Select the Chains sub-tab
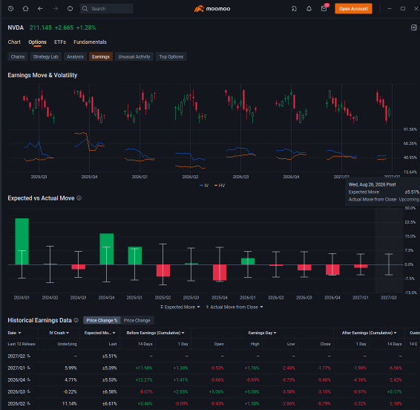This screenshot has width=420, height=410. [x=18, y=56]
